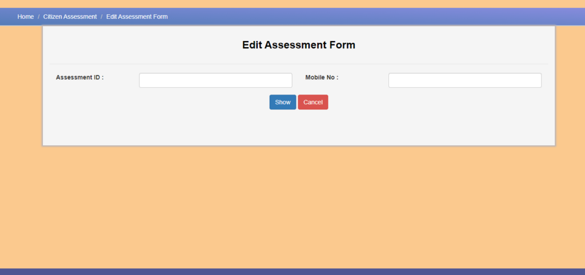585x275 pixels.
Task: Click the slash after Citizen Assessment
Action: [102, 17]
